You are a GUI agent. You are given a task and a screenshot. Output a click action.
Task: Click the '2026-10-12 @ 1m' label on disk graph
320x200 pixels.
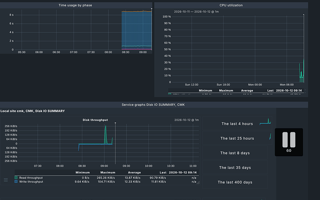pos(186,120)
